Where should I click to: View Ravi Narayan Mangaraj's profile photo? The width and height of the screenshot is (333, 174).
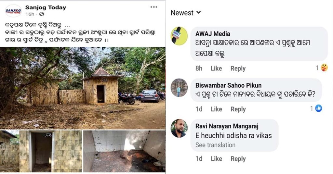coord(179,128)
